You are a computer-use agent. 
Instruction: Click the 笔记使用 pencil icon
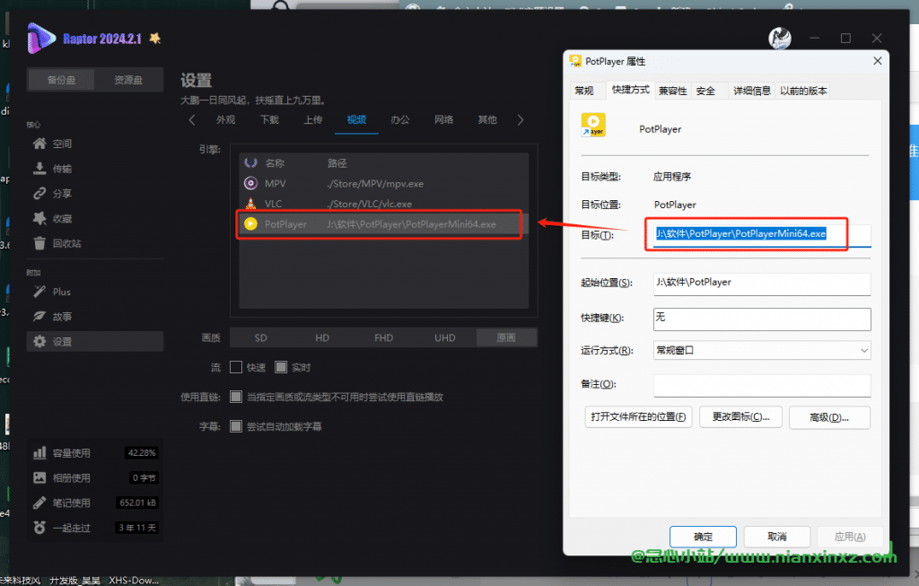pyautogui.click(x=39, y=503)
